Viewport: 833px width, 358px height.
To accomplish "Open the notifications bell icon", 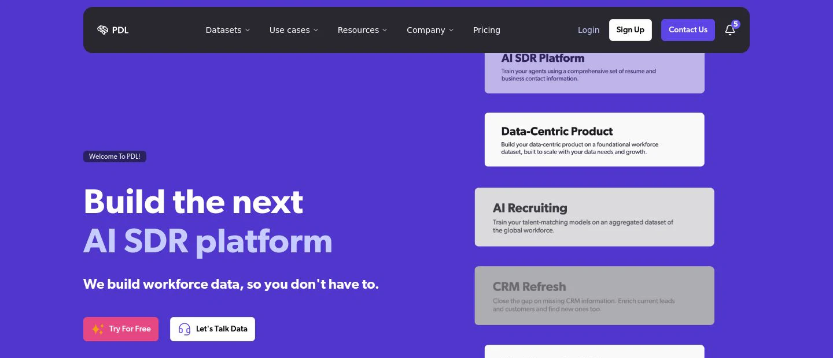I will click(x=730, y=31).
